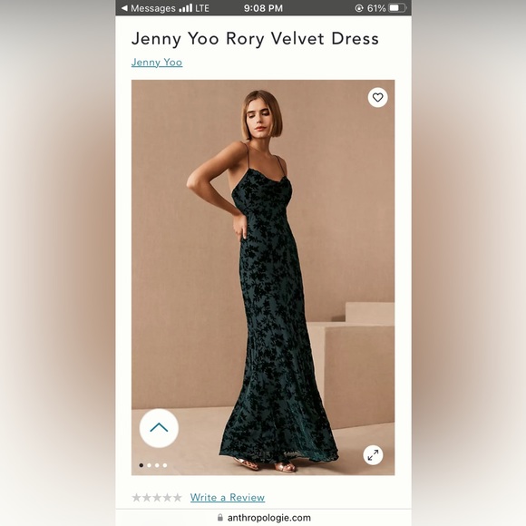Screen dimensions: 526x526
Task: Open the Jenny Yoo brand link
Action: (x=157, y=63)
